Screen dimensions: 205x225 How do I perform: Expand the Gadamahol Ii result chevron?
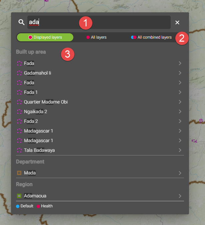pyautogui.click(x=180, y=73)
